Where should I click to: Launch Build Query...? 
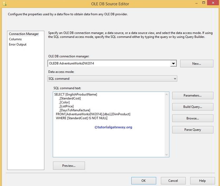click(193, 107)
